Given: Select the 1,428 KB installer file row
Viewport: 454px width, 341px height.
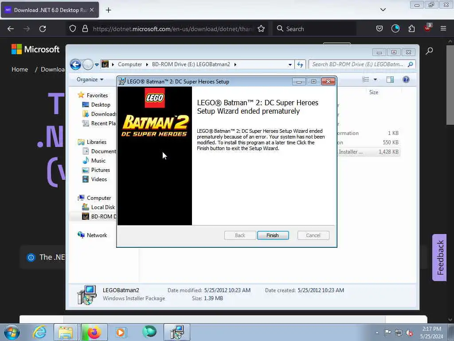Looking at the screenshot, I should click(369, 152).
